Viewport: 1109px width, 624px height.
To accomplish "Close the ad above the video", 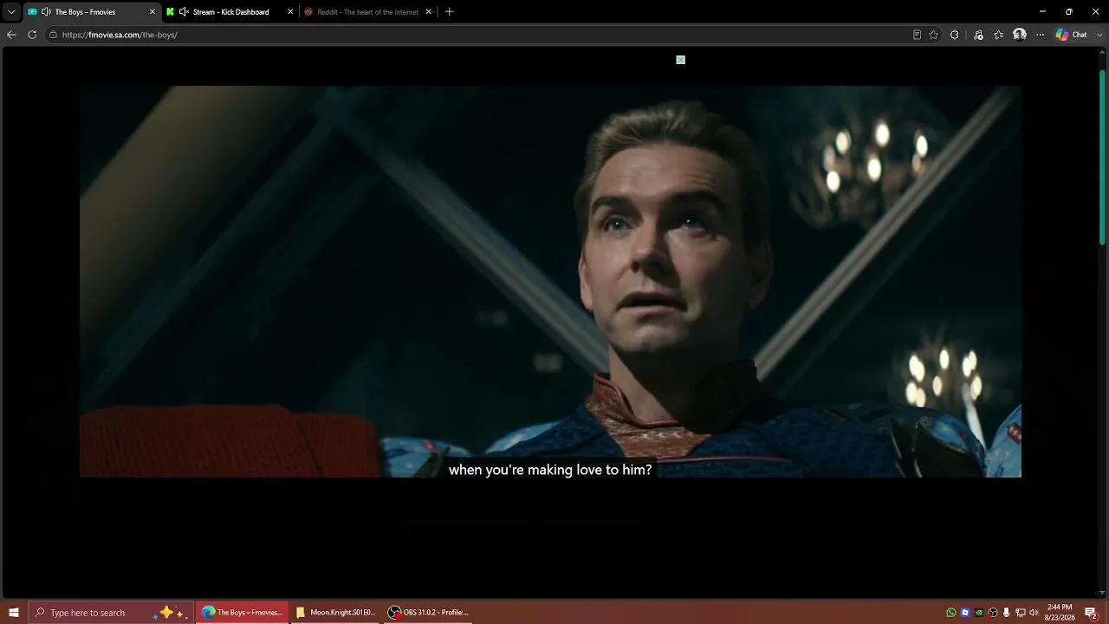I will [681, 60].
